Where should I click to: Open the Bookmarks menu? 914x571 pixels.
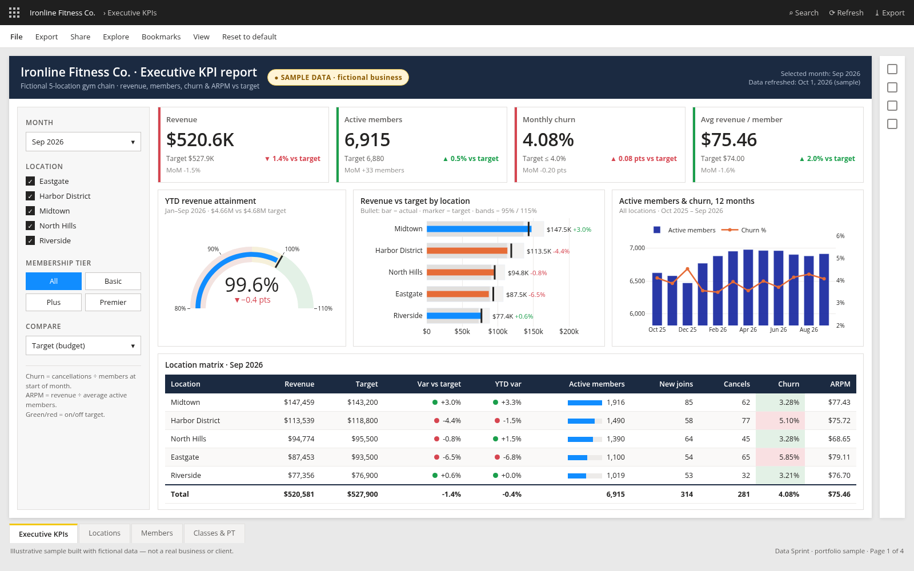click(x=161, y=37)
